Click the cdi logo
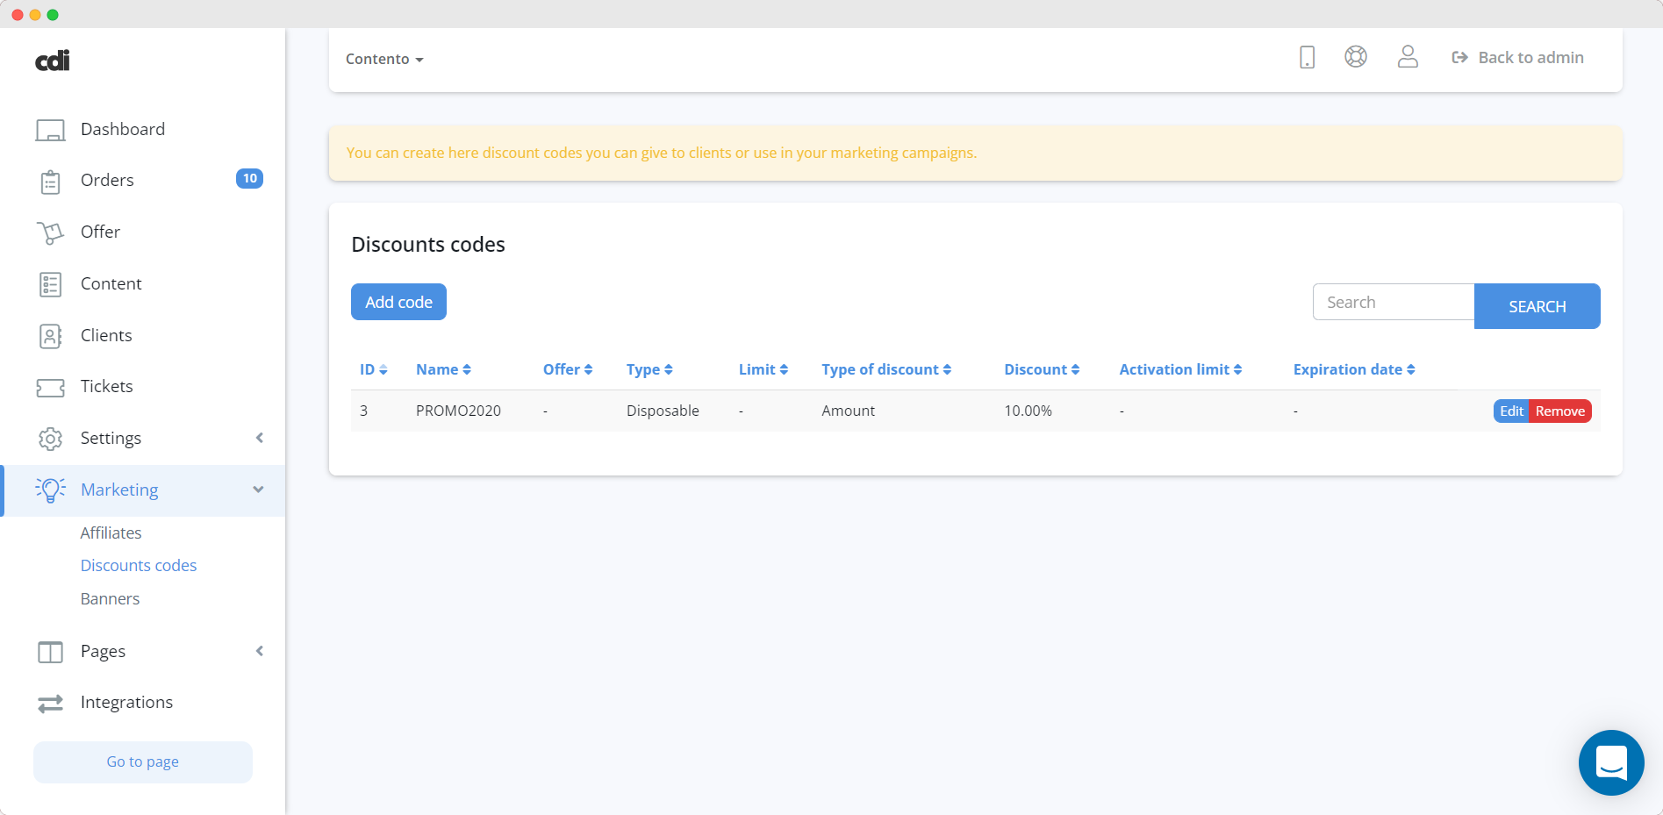Screen dimensions: 1663x815 tap(52, 60)
